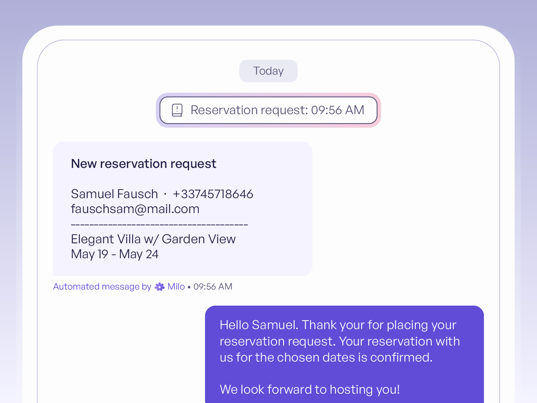Click the reservation request card background
Viewport: 537px width, 403px height.
[183, 209]
